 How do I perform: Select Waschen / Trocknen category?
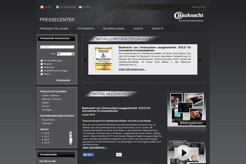coord(52,99)
